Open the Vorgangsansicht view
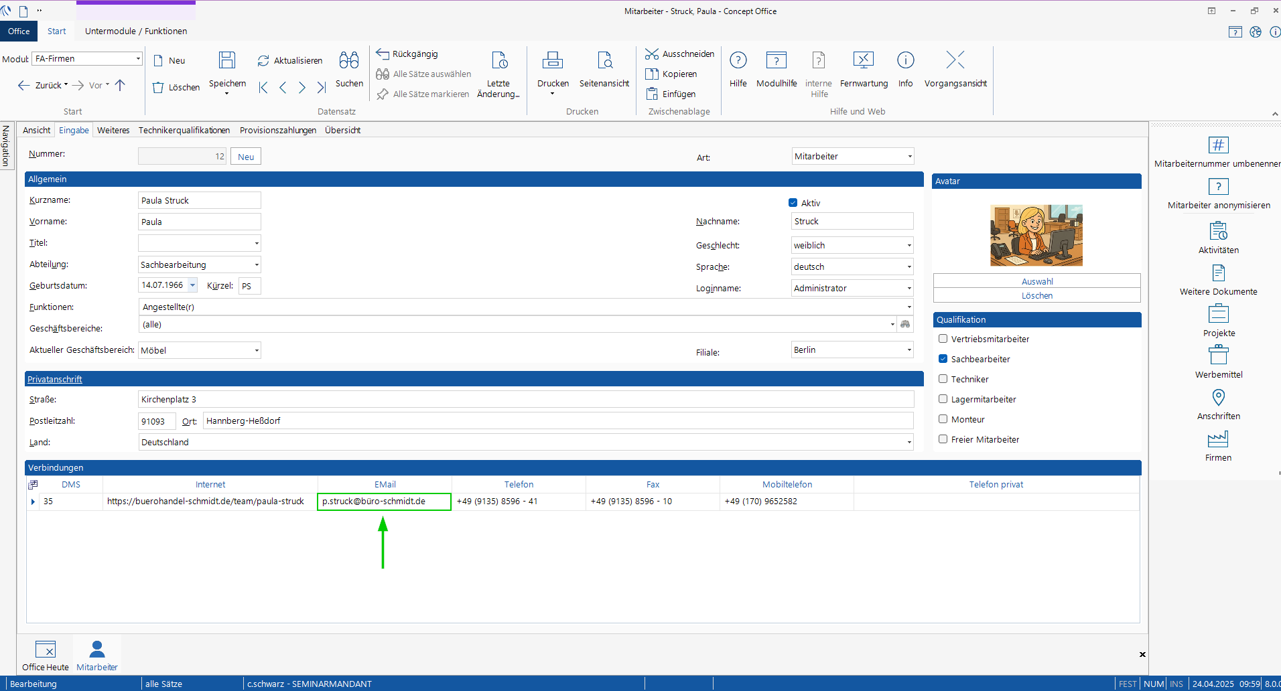Viewport: 1281px width, 691px height. click(x=955, y=61)
